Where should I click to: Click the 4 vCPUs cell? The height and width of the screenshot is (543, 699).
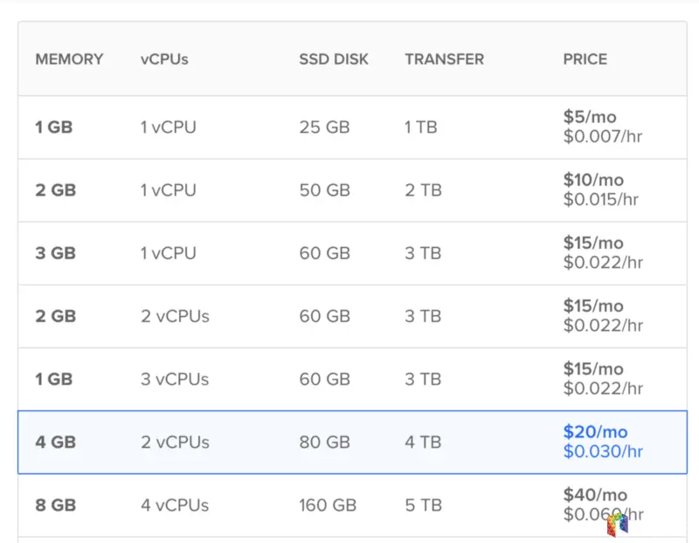click(x=175, y=505)
